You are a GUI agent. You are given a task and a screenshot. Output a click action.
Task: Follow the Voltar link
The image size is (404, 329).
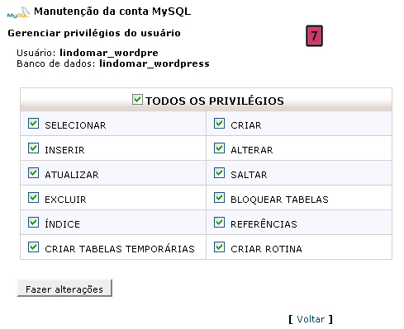click(x=311, y=319)
